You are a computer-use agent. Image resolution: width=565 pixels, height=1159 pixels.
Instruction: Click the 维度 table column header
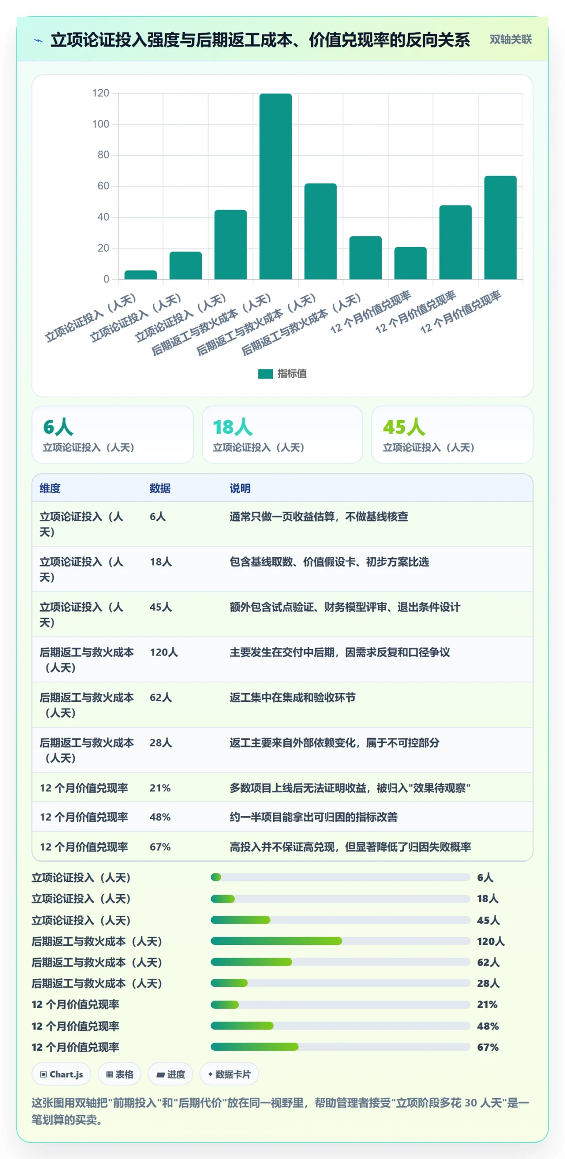coord(50,488)
